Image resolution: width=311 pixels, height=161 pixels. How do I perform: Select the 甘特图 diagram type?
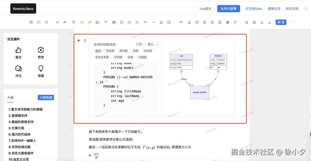[x=118, y=57]
